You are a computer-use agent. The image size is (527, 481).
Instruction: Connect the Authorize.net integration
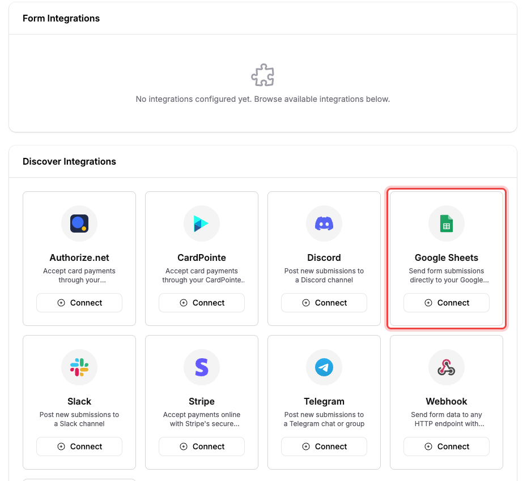pyautogui.click(x=79, y=303)
